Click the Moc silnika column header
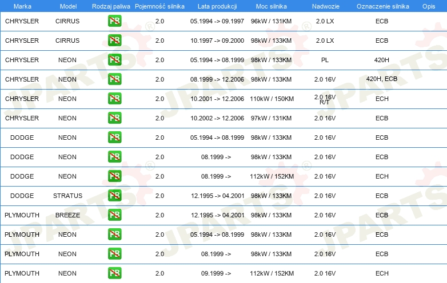Viewport: 447px width, 283px height. 272,6
